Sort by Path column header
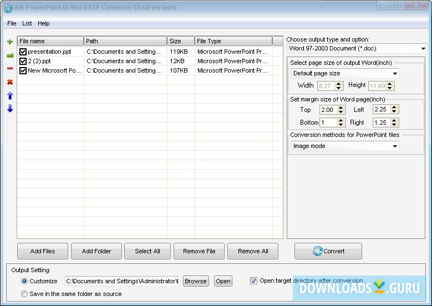432x306 pixels. coord(125,41)
